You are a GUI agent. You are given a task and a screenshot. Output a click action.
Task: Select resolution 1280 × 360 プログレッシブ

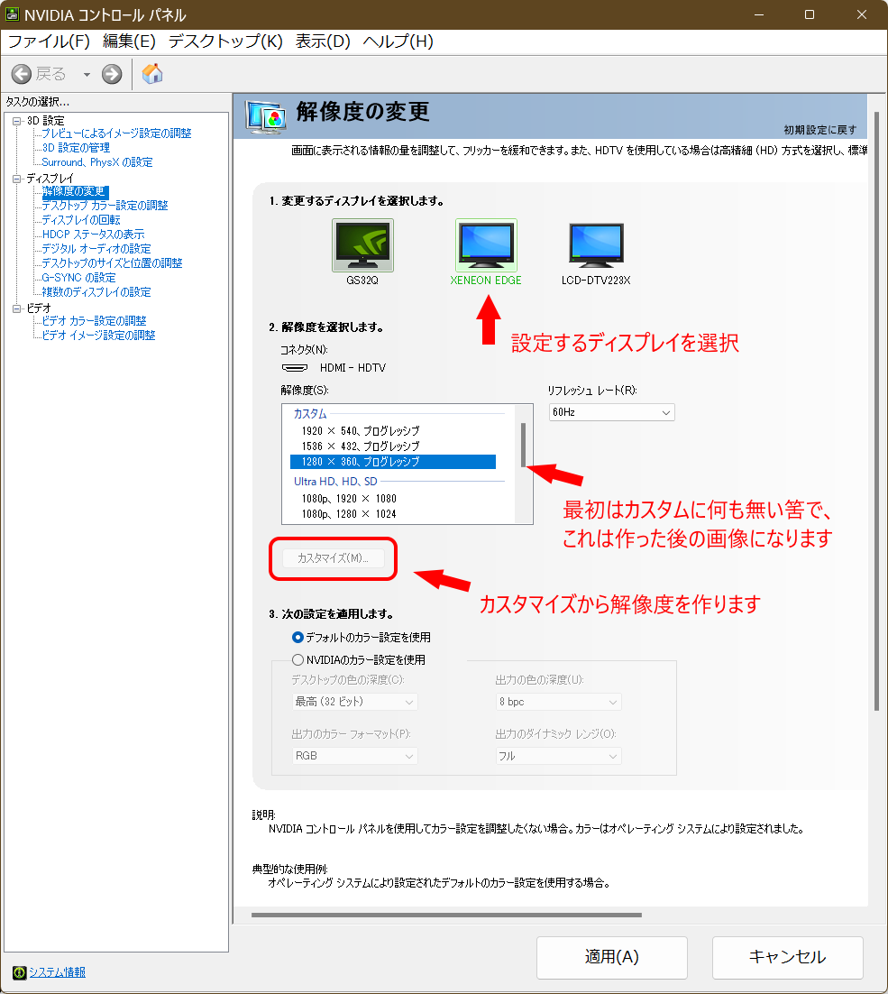[393, 462]
